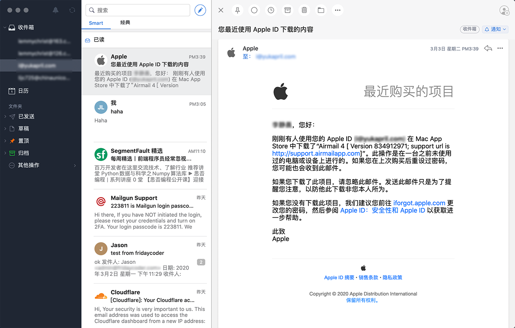Viewport: 515px width, 328px height.
Task: Switch to the 经典 tab
Action: 125,23
